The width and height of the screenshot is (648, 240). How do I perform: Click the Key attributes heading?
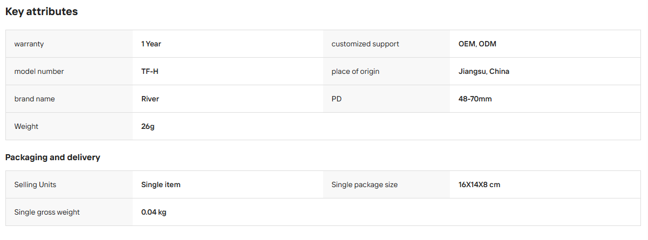pos(42,11)
